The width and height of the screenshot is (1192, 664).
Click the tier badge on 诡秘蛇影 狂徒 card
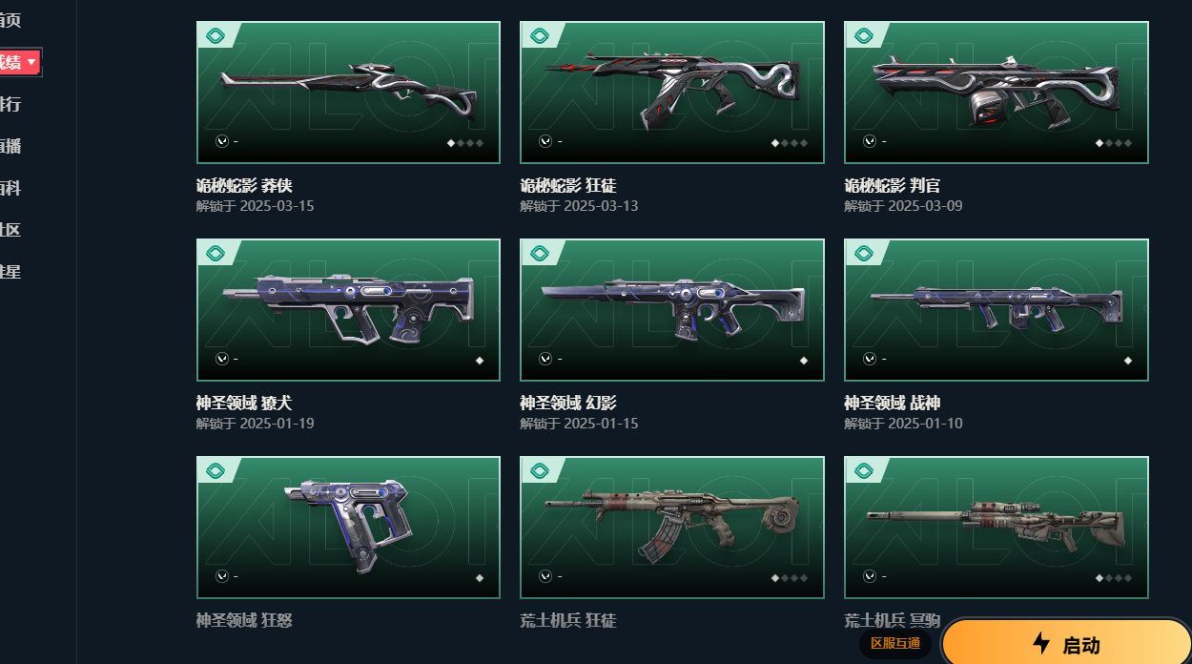point(540,36)
